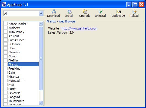146x108 pixels.
Task: Click the list scrollbar down arrow
Action: click(41, 103)
